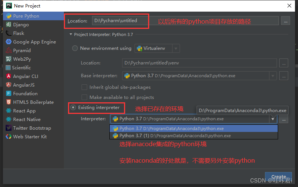The width and height of the screenshot is (298, 187).
Task: Click the Twitter Bootstrap label
Action: coord(32,128)
